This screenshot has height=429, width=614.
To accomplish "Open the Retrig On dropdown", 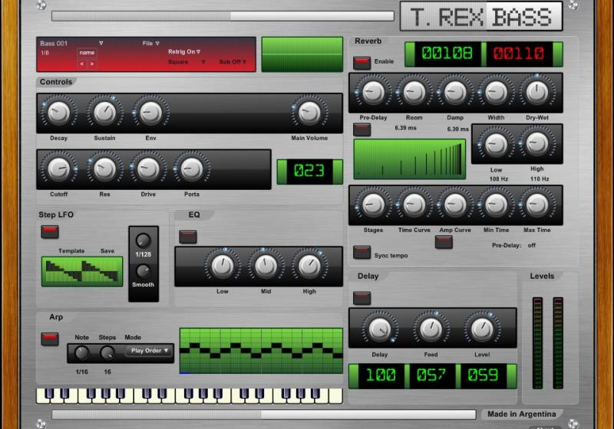I will pyautogui.click(x=184, y=51).
